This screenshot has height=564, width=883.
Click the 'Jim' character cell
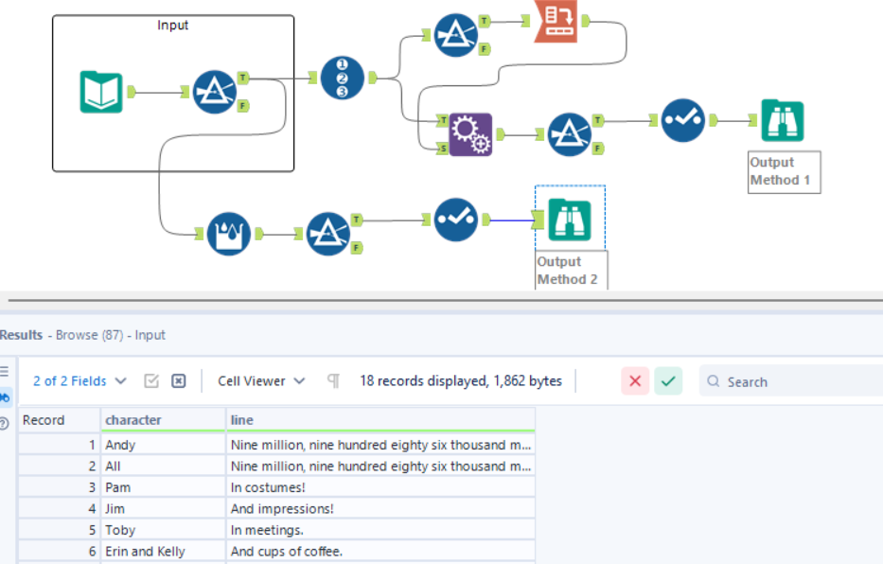coord(164,509)
